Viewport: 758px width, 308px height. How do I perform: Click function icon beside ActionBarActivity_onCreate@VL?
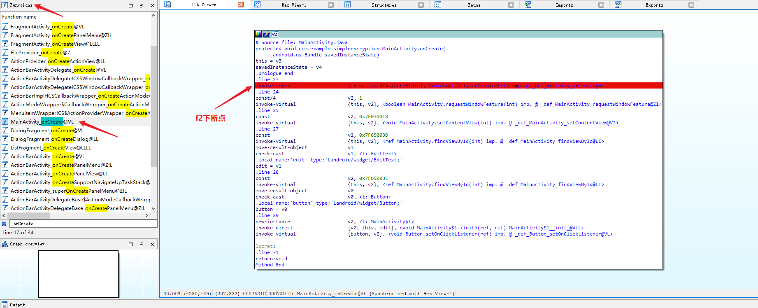(5, 156)
